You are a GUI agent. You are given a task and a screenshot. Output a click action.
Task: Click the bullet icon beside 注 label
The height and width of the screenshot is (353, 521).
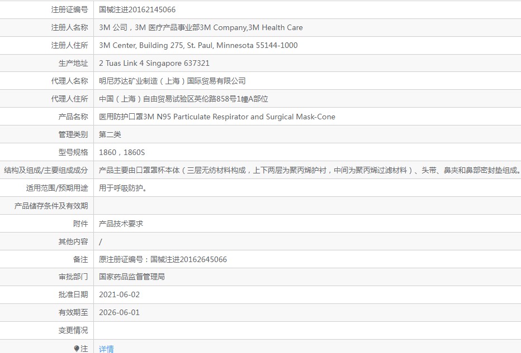point(77,349)
